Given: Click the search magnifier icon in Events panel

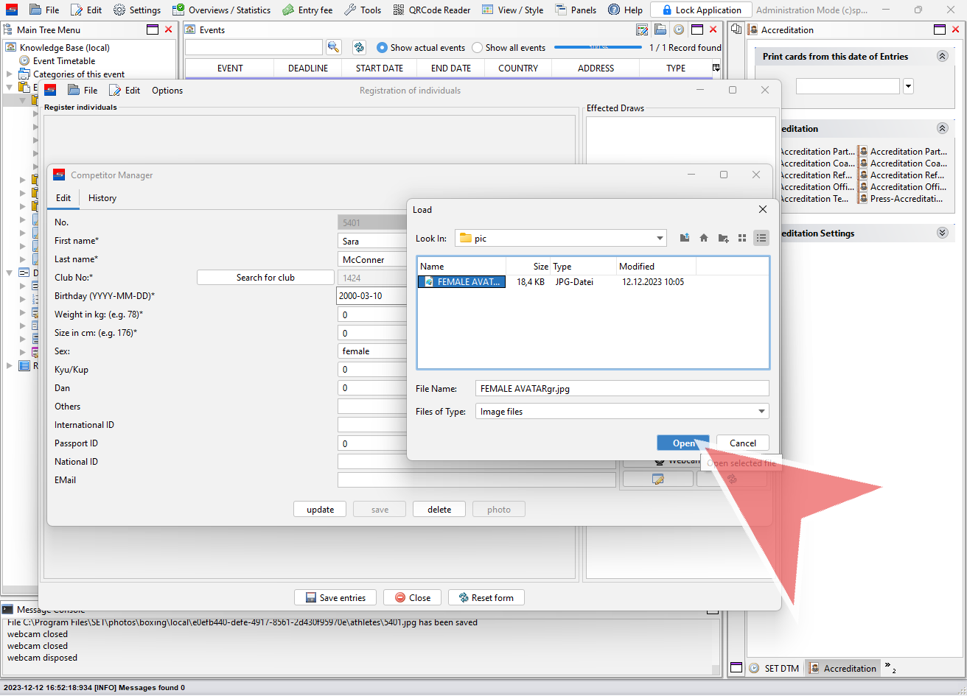Looking at the screenshot, I should click(x=334, y=47).
